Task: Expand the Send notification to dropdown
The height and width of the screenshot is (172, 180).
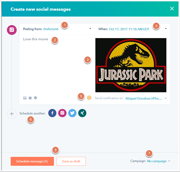Action: click(166, 98)
